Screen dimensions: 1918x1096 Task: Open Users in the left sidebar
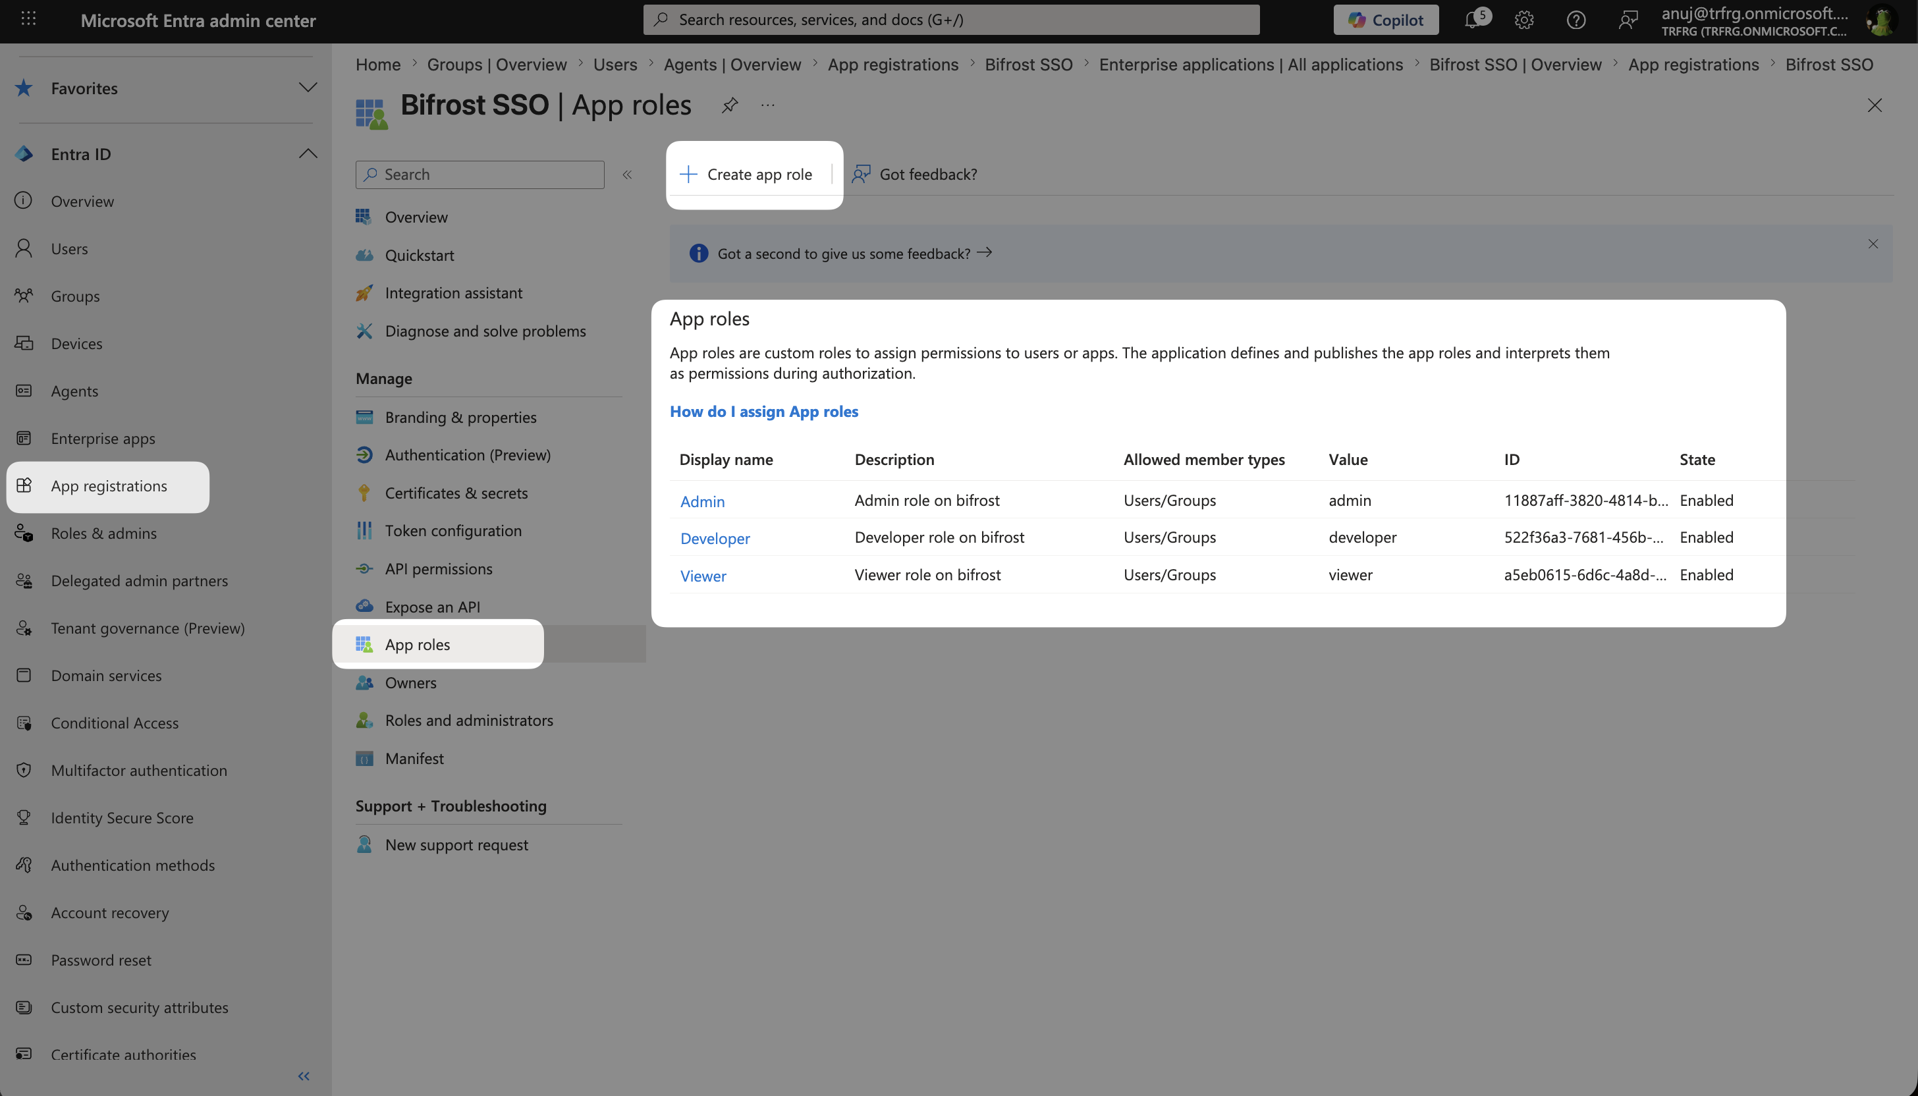pyautogui.click(x=69, y=248)
